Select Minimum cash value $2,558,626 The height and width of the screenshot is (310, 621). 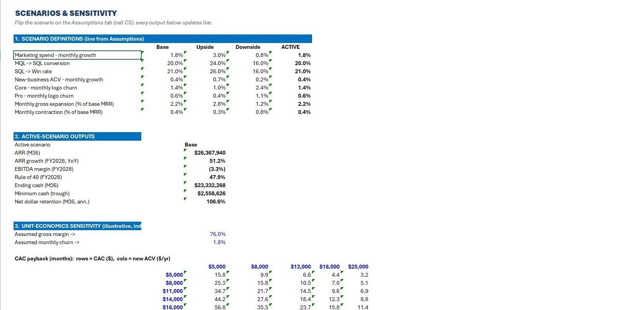[212, 193]
